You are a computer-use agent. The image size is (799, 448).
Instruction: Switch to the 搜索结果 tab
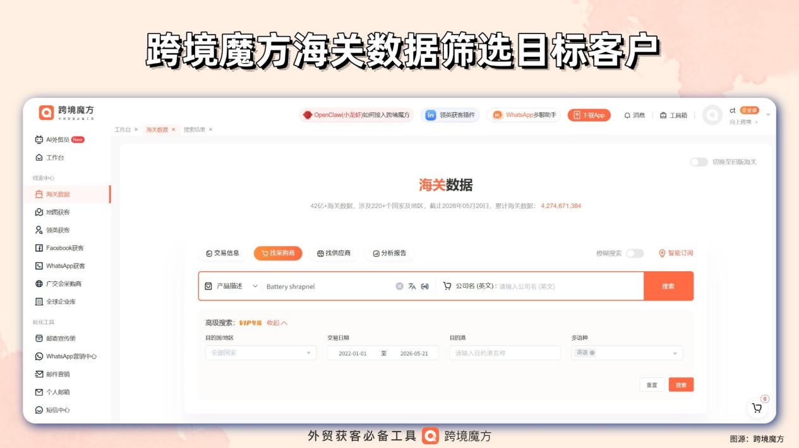(195, 129)
